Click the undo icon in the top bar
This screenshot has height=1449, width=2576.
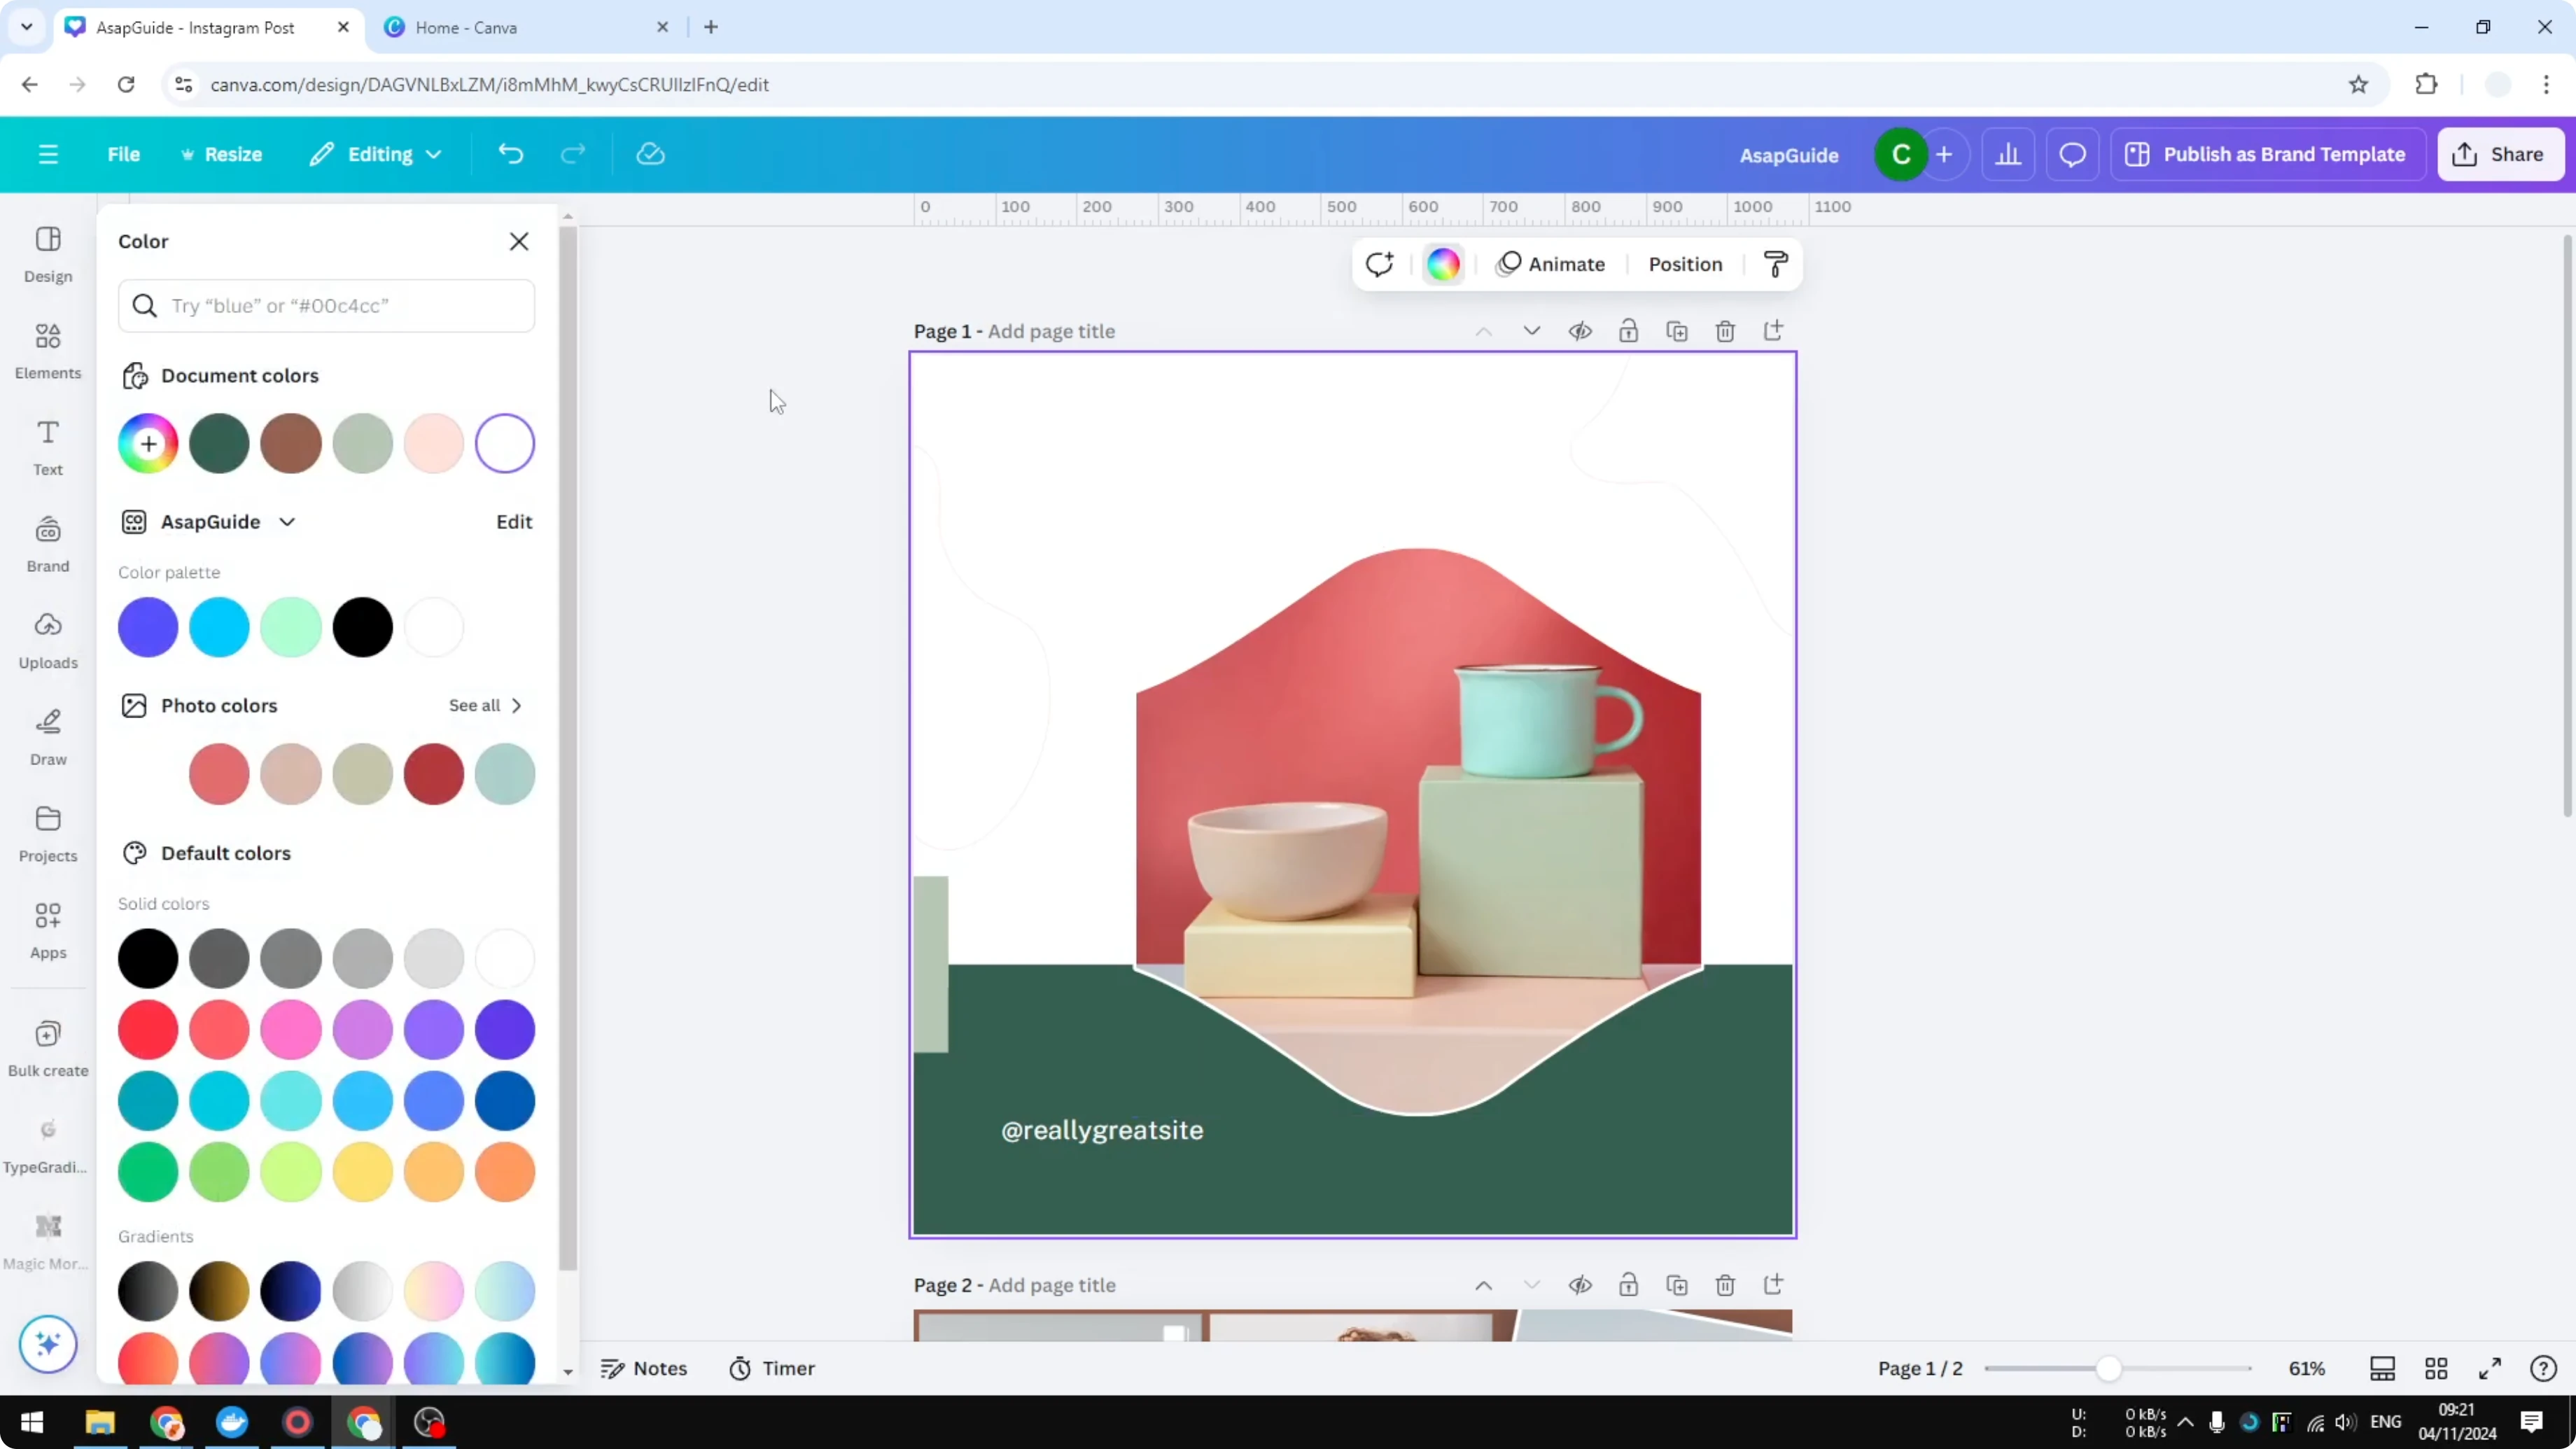510,153
